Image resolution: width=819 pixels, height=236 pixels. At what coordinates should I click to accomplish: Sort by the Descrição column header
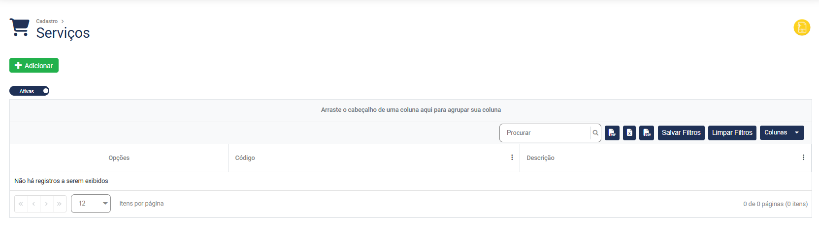[x=540, y=158]
